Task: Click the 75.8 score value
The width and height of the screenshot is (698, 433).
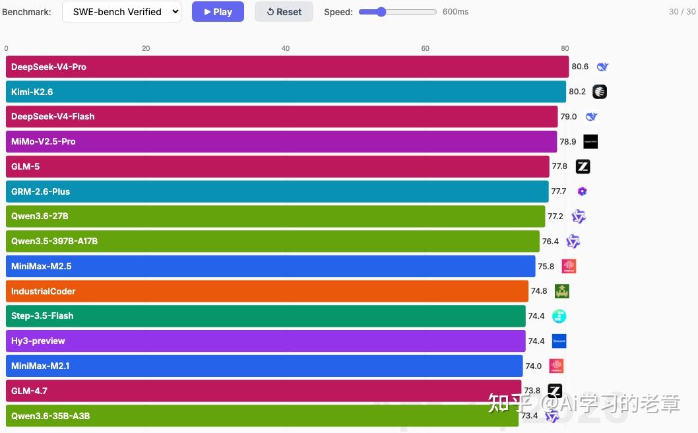Action: click(x=546, y=267)
